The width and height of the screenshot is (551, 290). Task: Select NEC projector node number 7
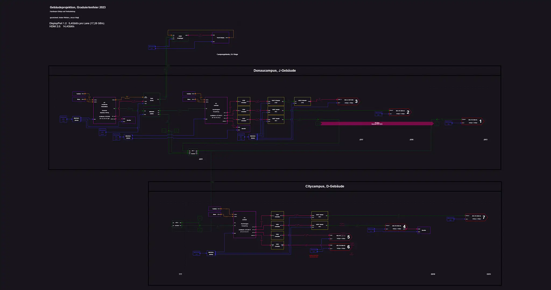[x=476, y=217]
